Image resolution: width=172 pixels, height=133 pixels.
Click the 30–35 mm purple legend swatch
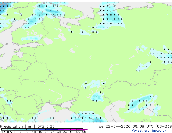(61, 129)
